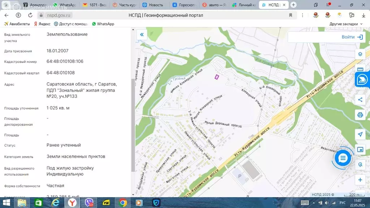The image size is (370, 208).
Task: Click the address bar showing nspd.gov.ru
Action: tap(59, 15)
